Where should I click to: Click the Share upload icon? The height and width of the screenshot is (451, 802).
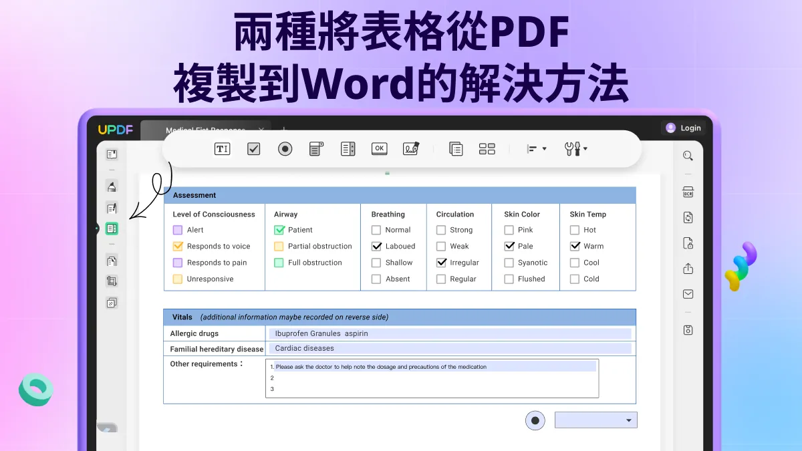(688, 269)
